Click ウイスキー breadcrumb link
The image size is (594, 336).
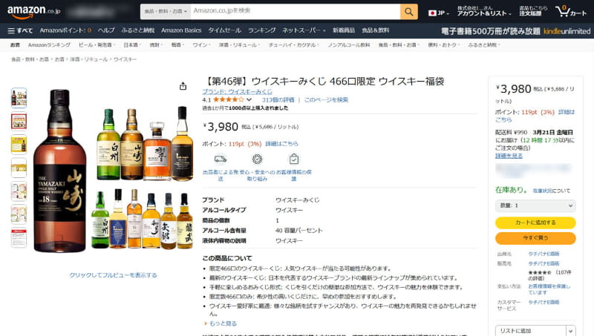click(125, 59)
